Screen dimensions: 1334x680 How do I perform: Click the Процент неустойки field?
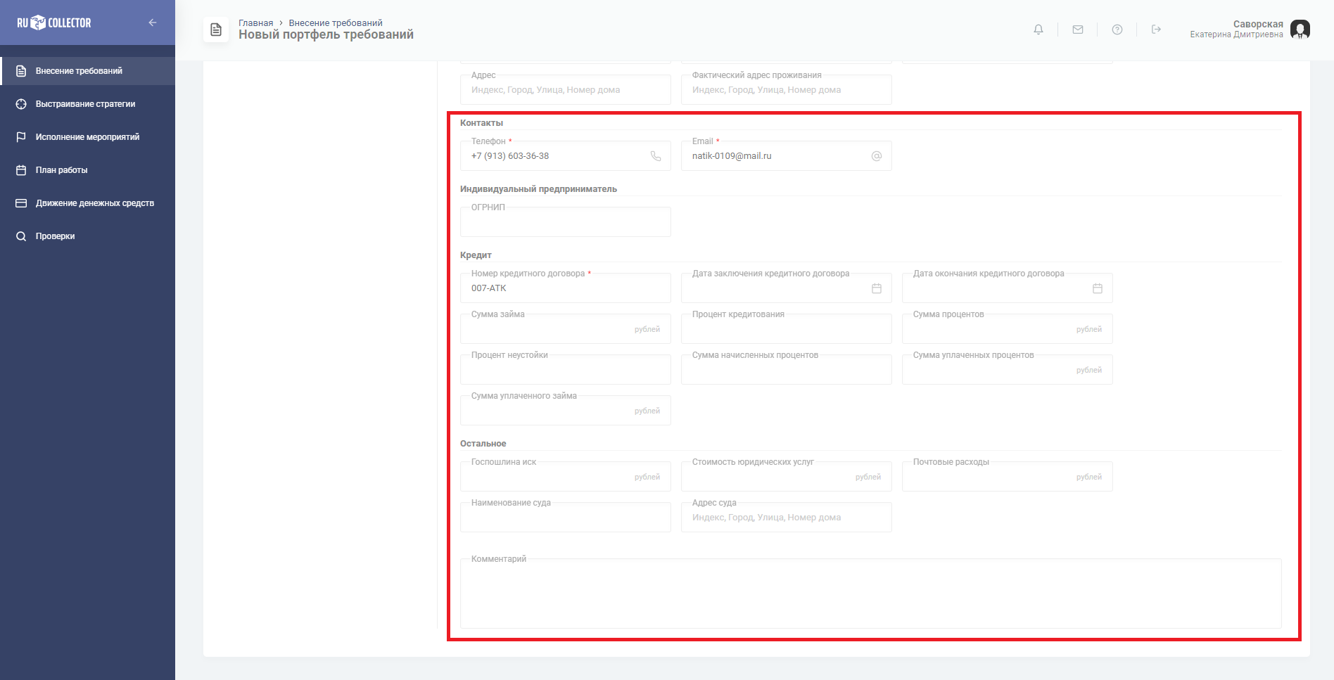coord(566,369)
